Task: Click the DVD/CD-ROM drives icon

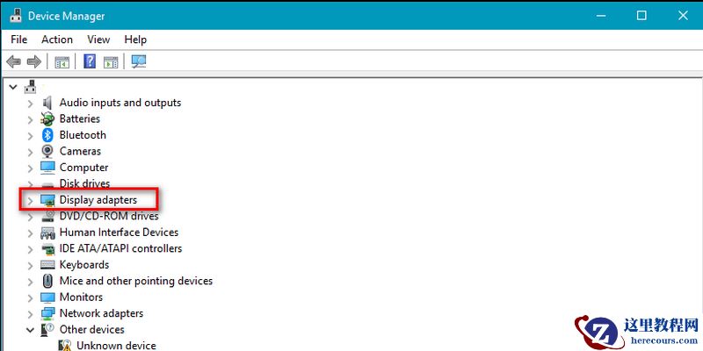Action: point(47,216)
